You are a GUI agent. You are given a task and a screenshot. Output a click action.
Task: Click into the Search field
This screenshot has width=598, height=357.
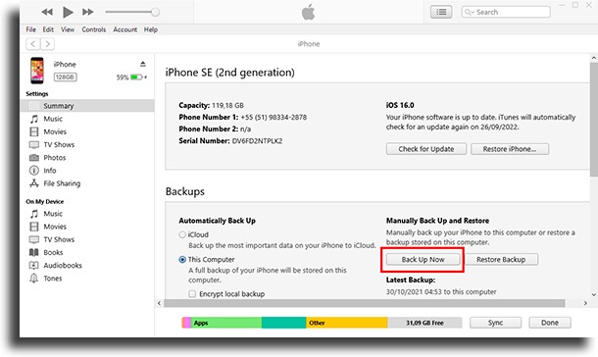click(x=506, y=12)
